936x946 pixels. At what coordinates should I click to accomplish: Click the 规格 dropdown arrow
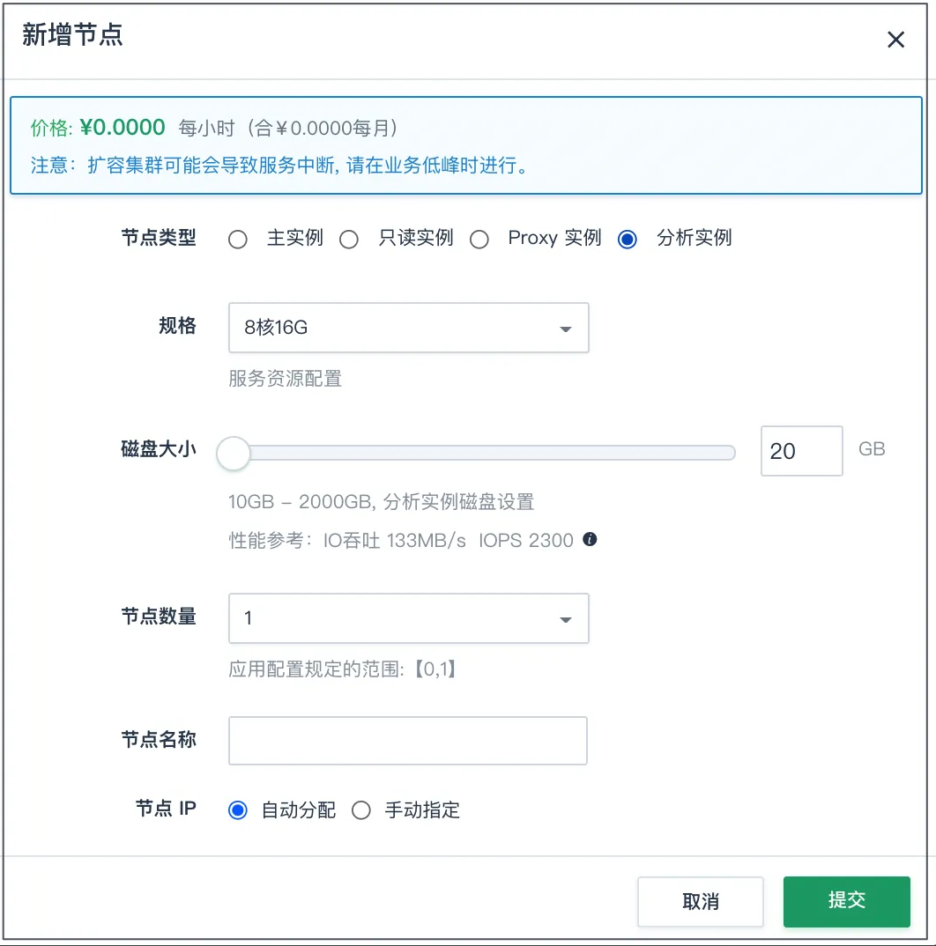point(565,329)
